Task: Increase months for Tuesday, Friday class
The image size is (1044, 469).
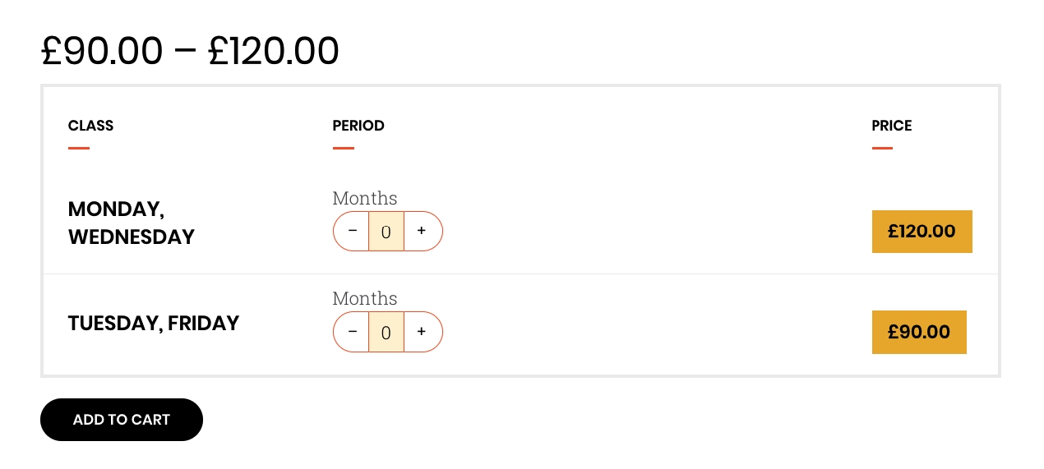Action: [x=422, y=332]
